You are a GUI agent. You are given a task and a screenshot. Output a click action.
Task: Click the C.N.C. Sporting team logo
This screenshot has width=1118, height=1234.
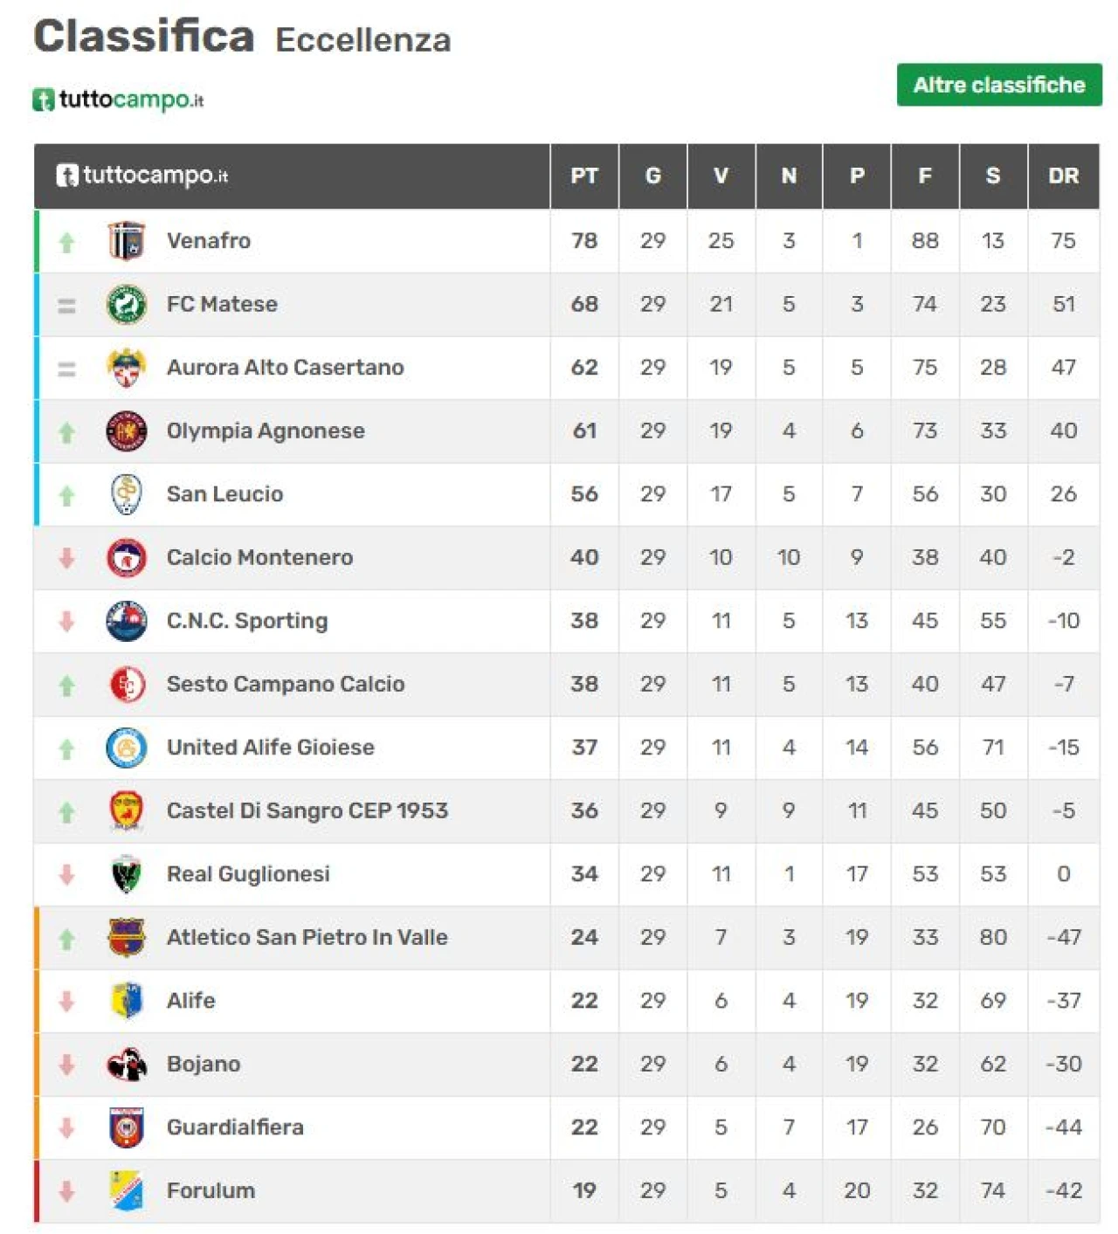coord(127,621)
